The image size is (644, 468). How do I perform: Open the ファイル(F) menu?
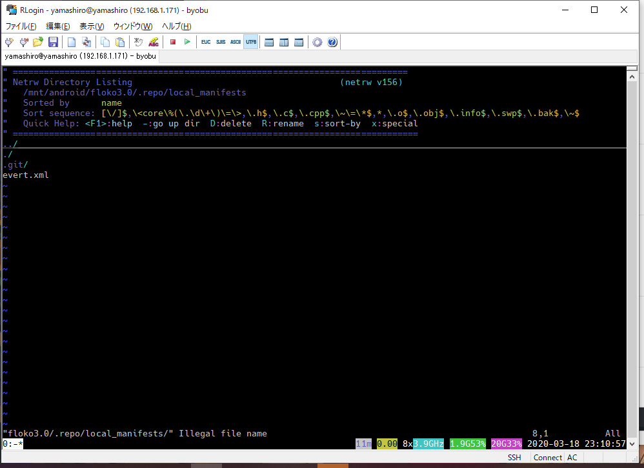pos(21,26)
